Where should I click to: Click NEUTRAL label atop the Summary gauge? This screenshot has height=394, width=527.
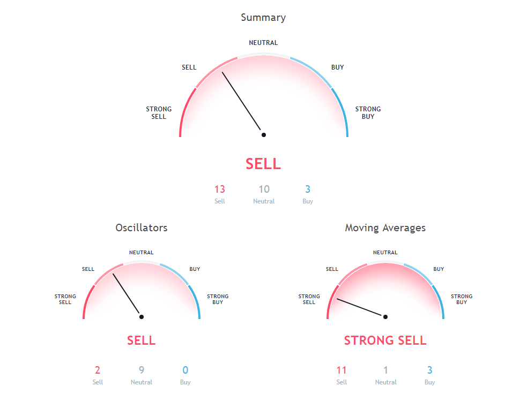263,43
